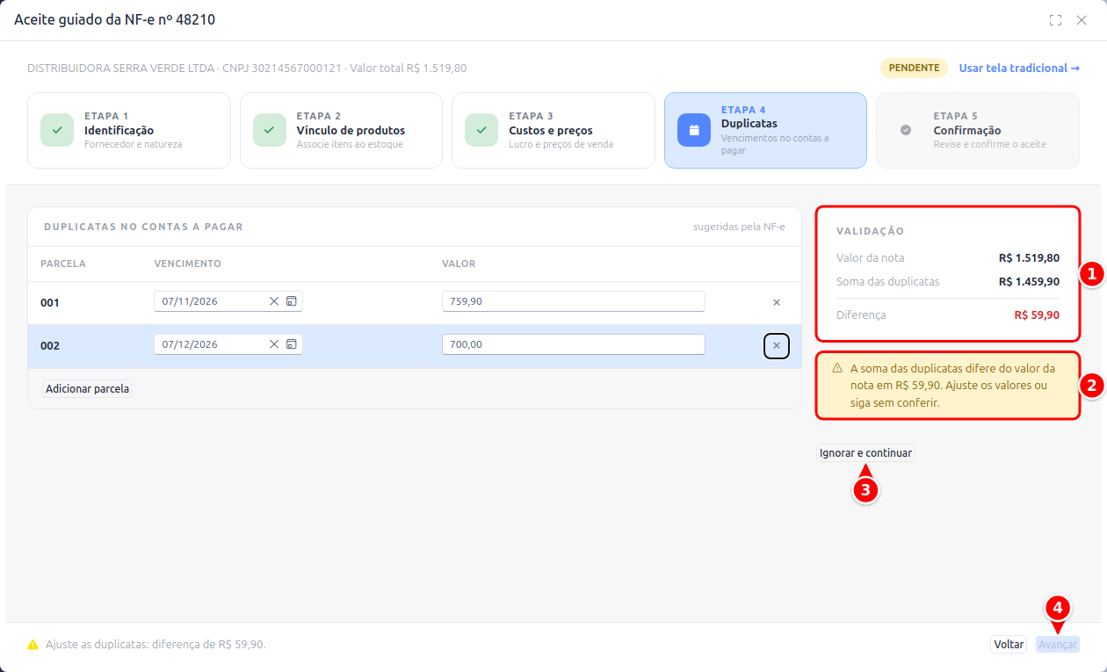Open Usar tela tradicional link
Screen dimensions: 1107x672
(x=1019, y=69)
